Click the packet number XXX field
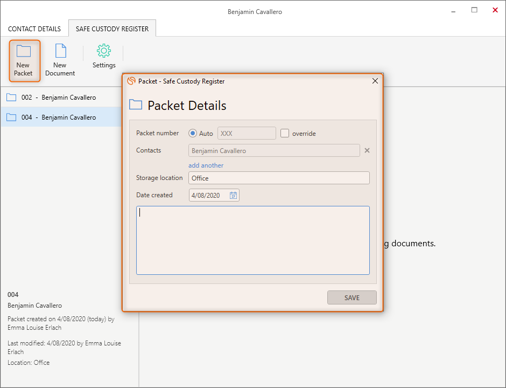Viewport: 506px width, 388px height. tap(247, 134)
